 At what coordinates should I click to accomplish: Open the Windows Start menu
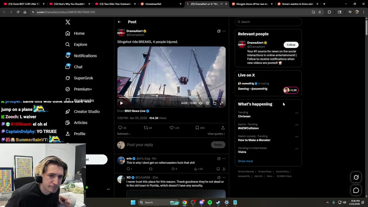133,202
